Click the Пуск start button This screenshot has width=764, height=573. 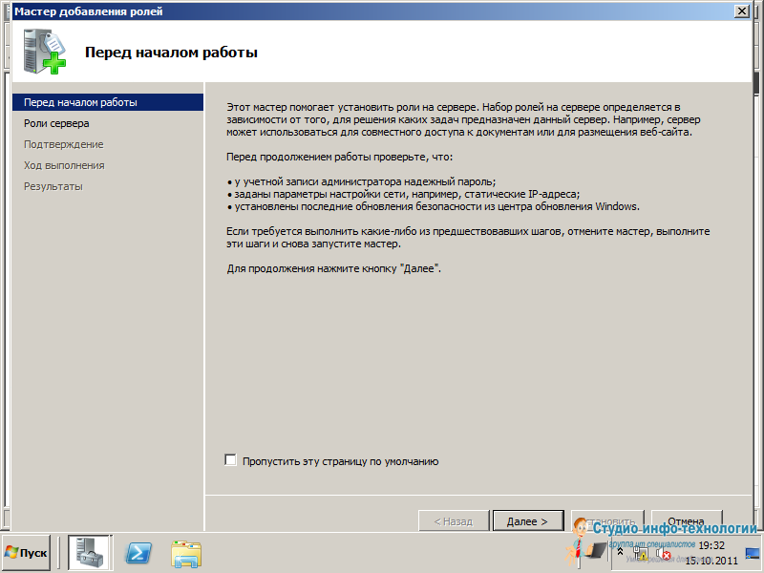pyautogui.click(x=27, y=553)
